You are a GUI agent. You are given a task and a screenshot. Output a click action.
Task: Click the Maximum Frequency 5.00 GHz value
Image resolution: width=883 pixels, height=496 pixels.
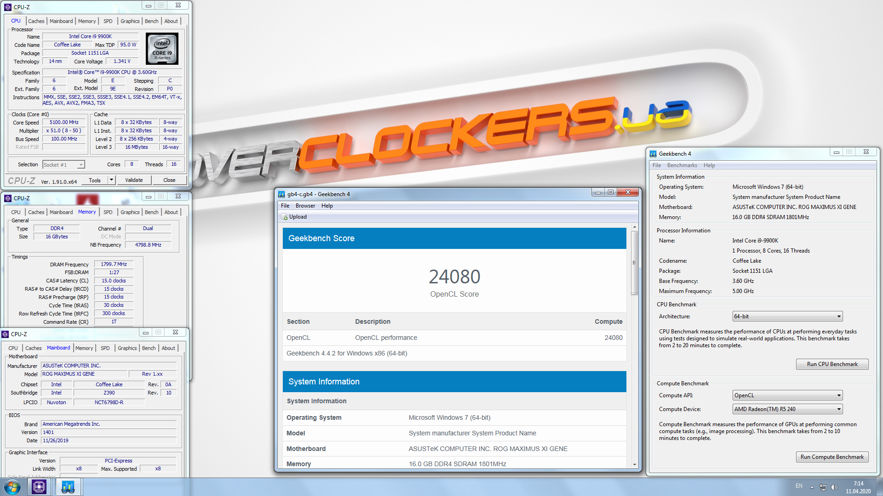[743, 291]
